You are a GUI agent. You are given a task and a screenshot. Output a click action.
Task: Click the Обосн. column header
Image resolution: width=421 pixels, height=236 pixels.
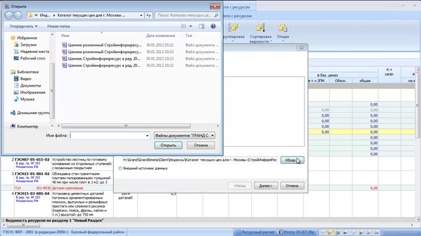(341, 81)
